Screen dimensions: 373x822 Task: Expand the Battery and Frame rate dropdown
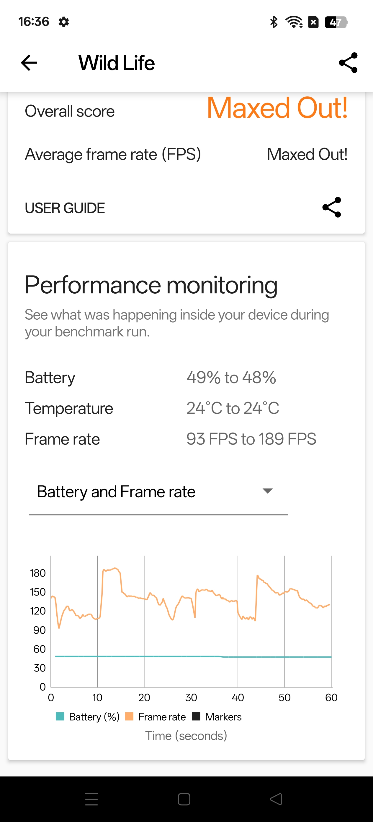tap(116, 491)
